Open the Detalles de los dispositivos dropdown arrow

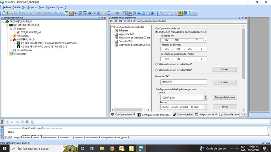(243, 18)
